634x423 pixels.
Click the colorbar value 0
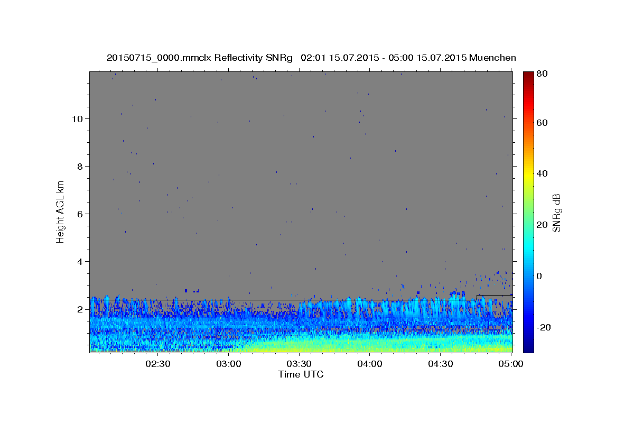pos(539,276)
